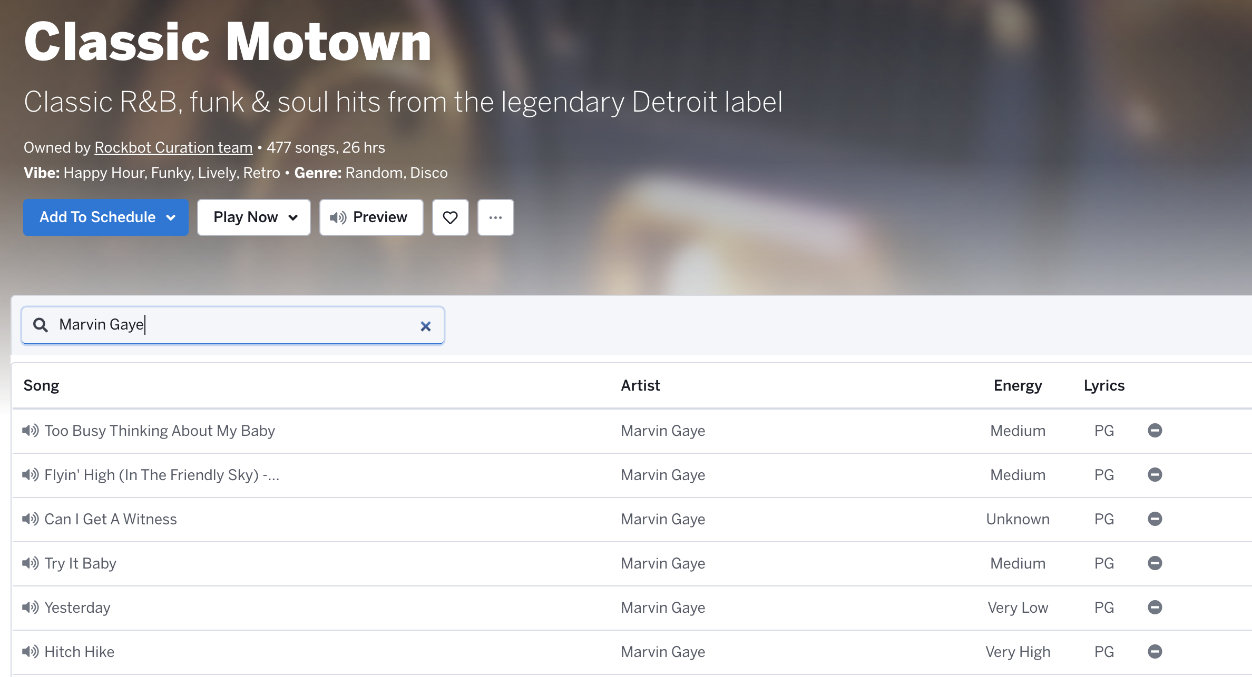Sort by Energy column header

[1018, 385]
